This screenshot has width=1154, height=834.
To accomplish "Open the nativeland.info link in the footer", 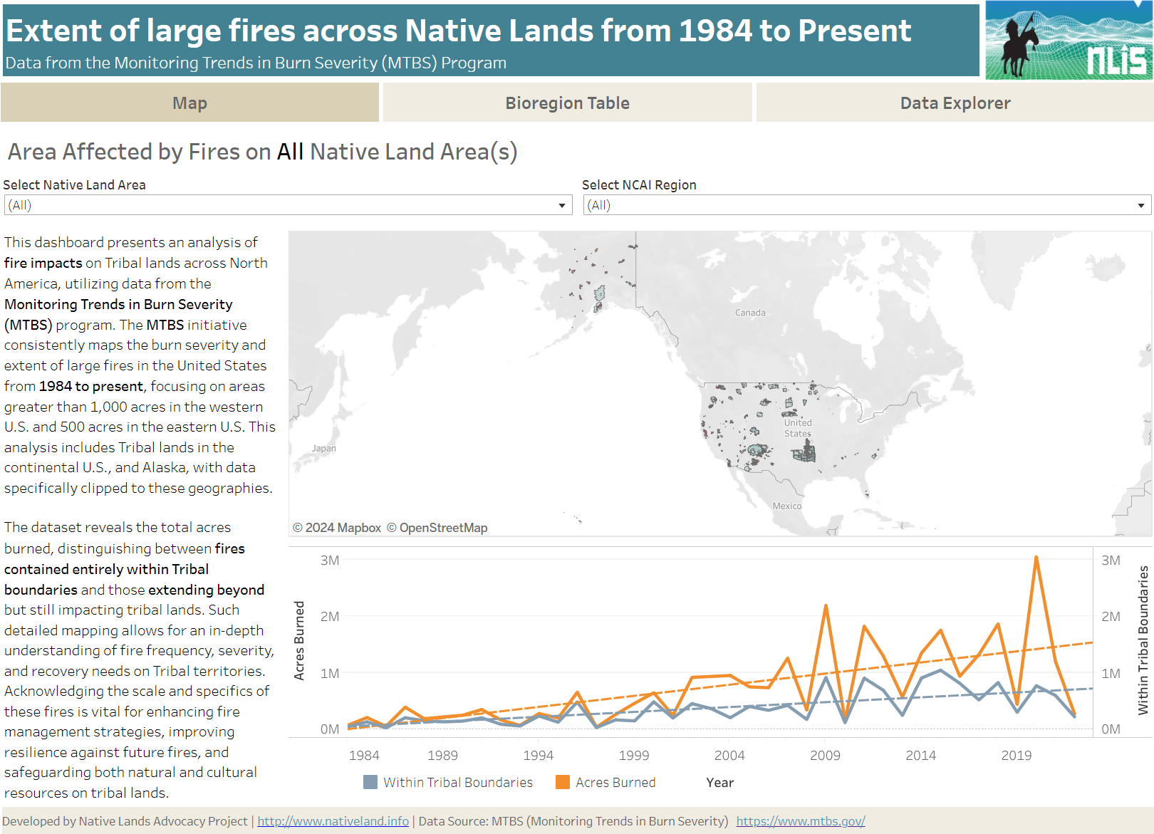I will 333,820.
